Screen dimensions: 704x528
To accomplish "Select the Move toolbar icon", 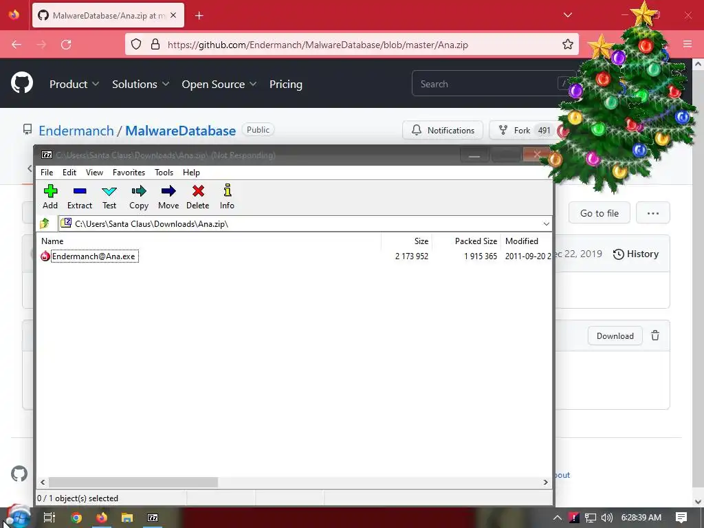I will click(x=168, y=197).
